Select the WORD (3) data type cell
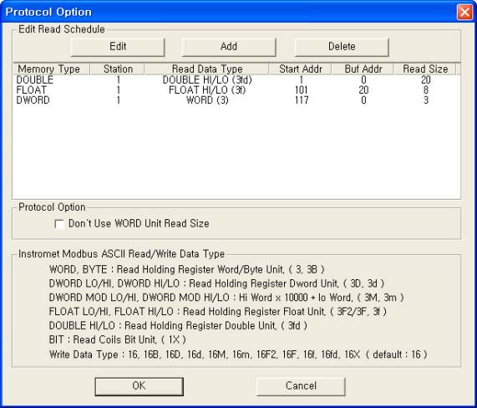This screenshot has width=477, height=408. tap(207, 100)
